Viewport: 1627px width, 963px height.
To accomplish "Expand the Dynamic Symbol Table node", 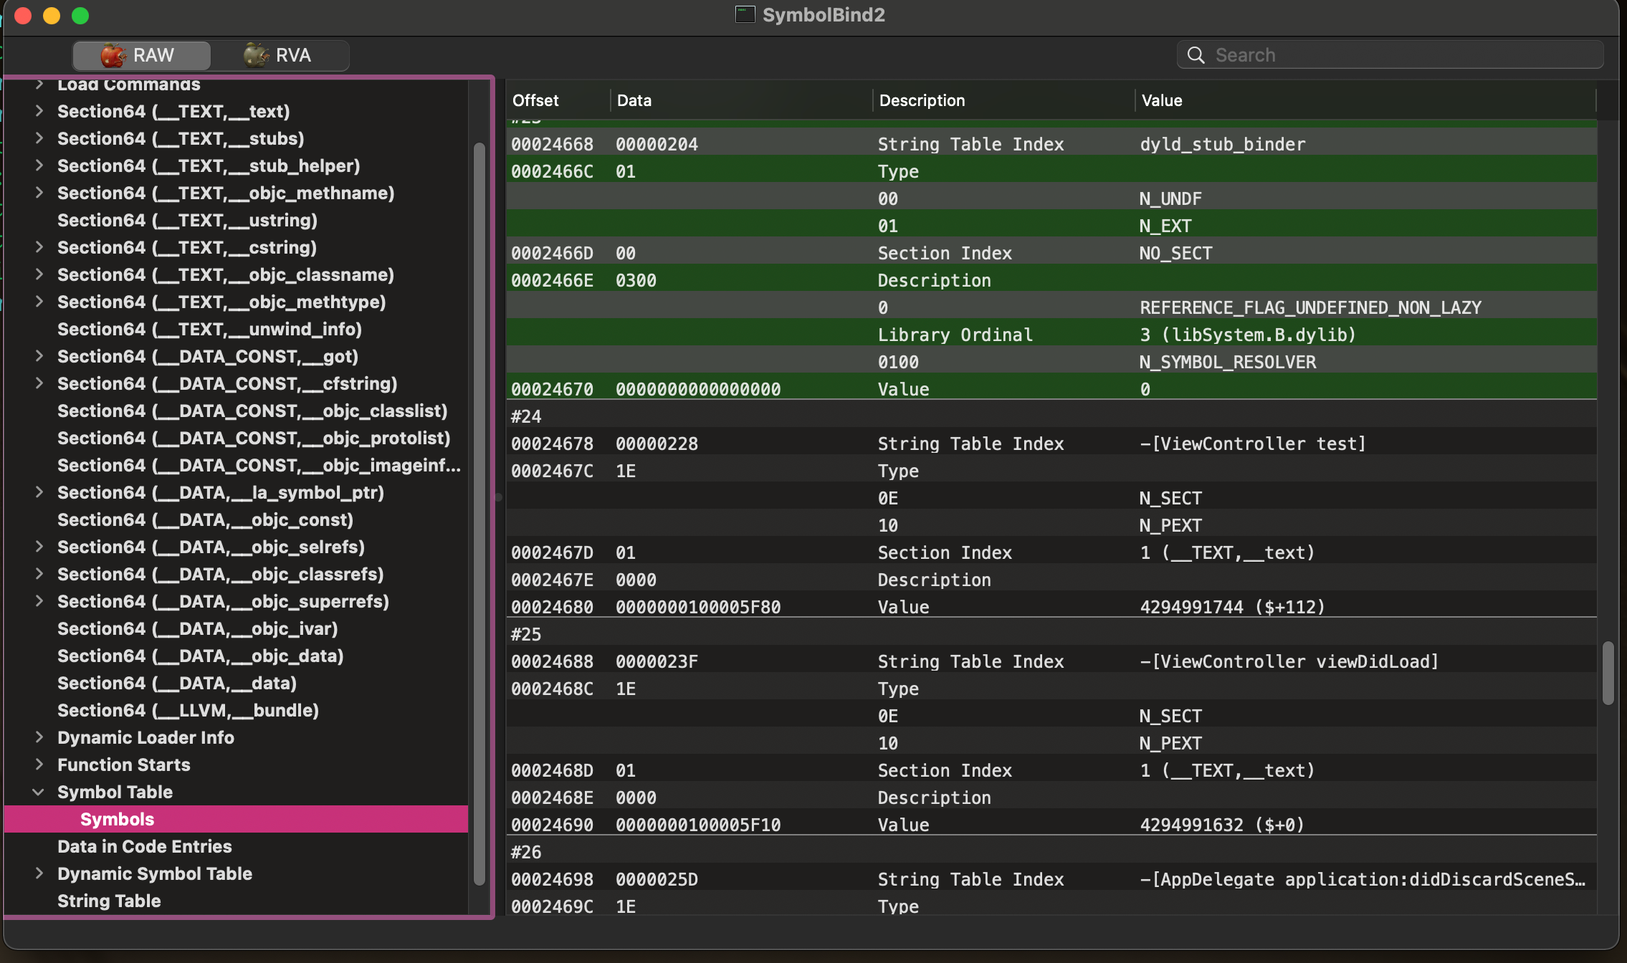I will pos(39,873).
